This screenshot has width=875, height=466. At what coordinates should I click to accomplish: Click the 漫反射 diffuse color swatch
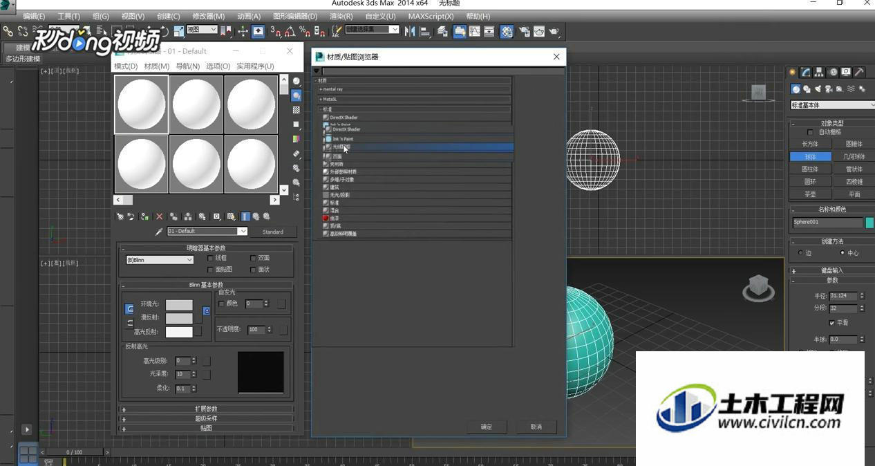[179, 318]
